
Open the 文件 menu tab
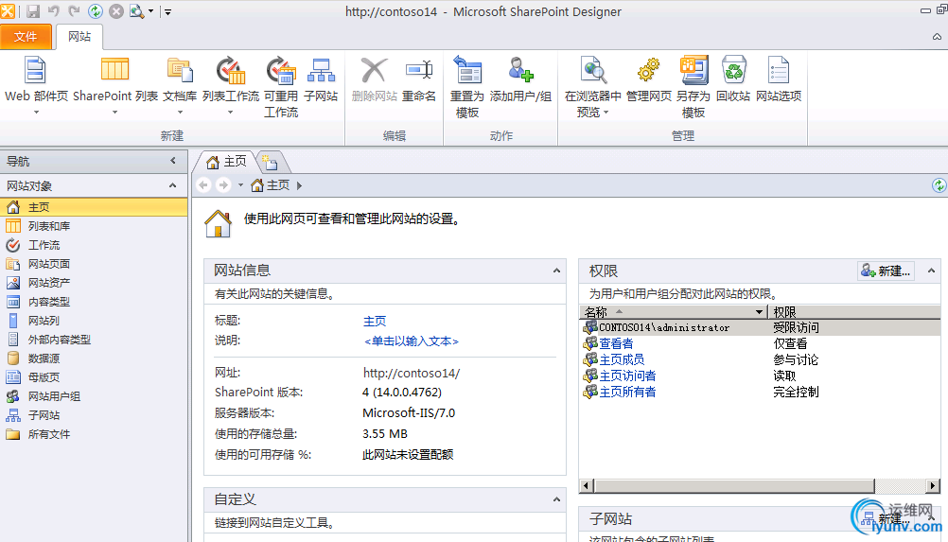(26, 37)
